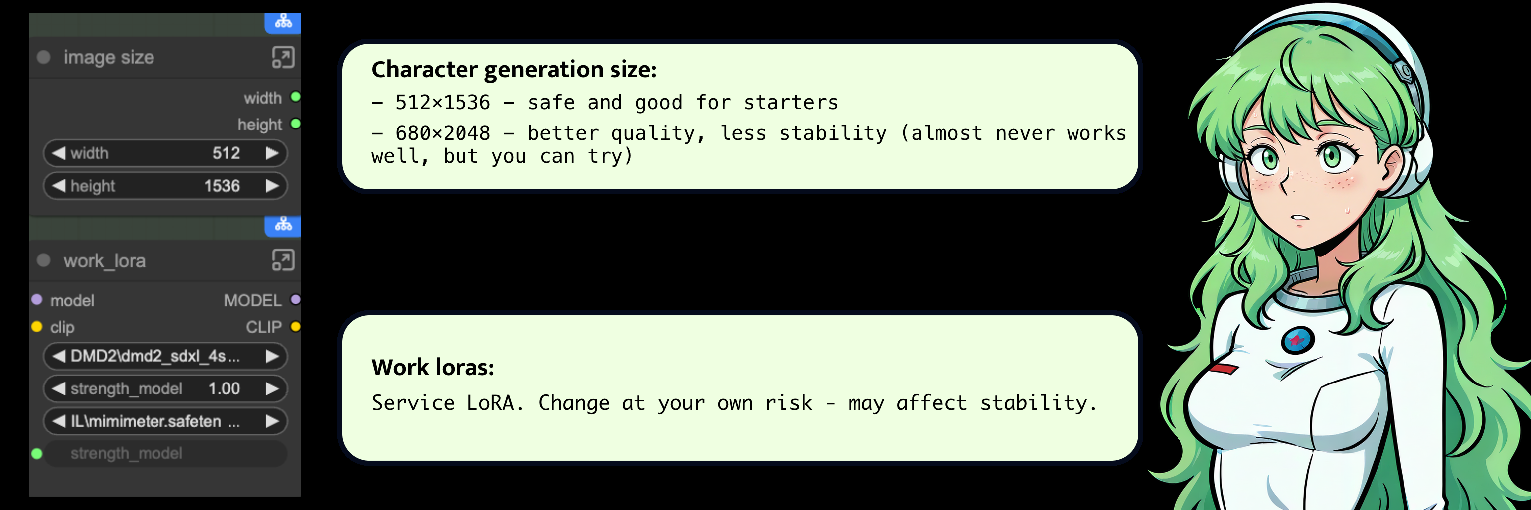Click the yellow CLIP output port
Viewport: 1531px width, 510px height.
(296, 327)
